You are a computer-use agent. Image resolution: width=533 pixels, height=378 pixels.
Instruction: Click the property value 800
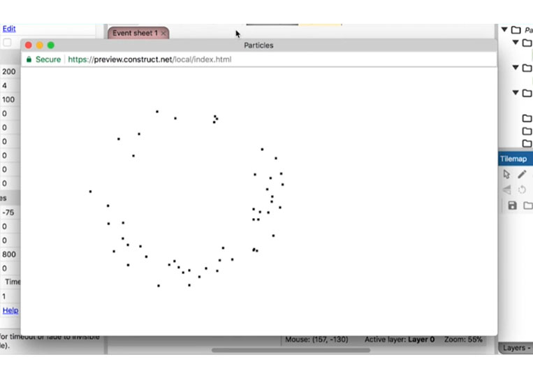click(9, 254)
